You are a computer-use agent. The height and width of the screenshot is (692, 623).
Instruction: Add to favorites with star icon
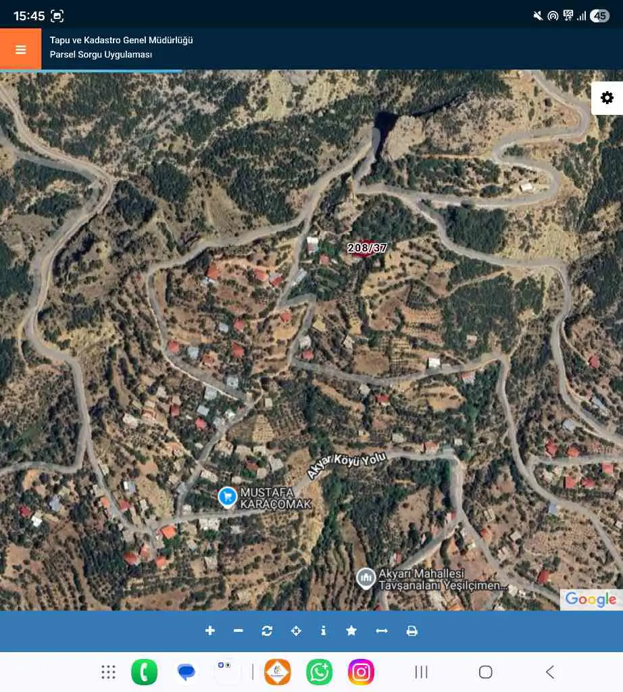pyautogui.click(x=351, y=631)
